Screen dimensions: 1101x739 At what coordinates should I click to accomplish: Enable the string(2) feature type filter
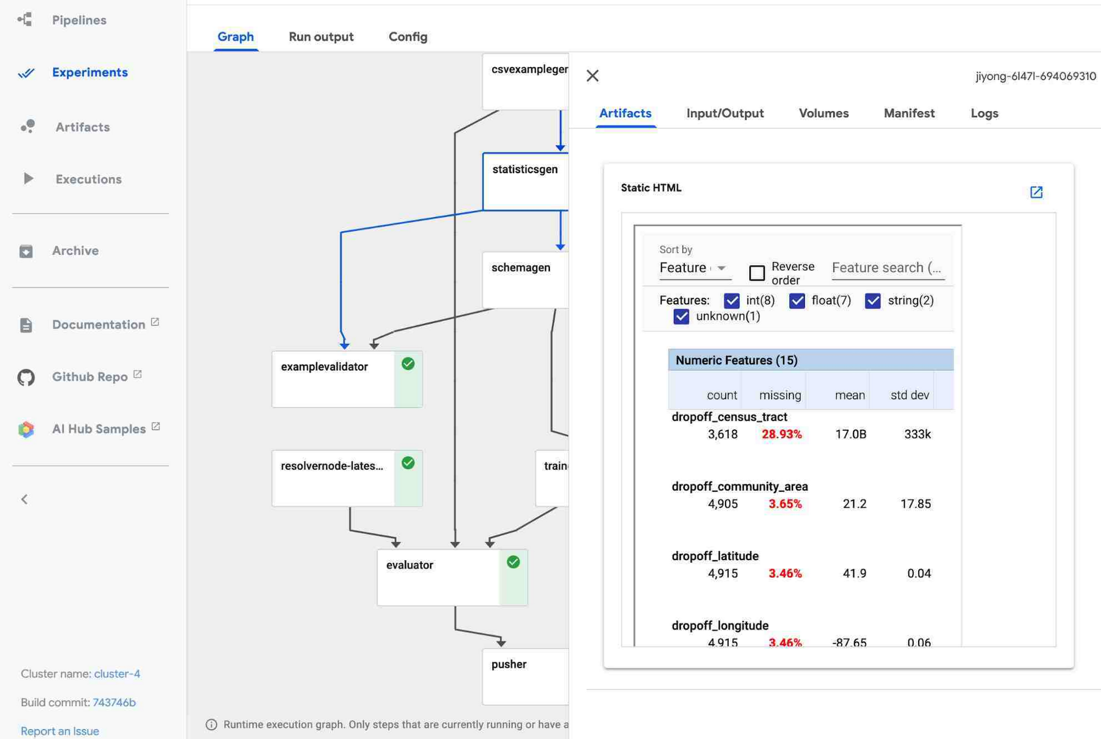872,300
